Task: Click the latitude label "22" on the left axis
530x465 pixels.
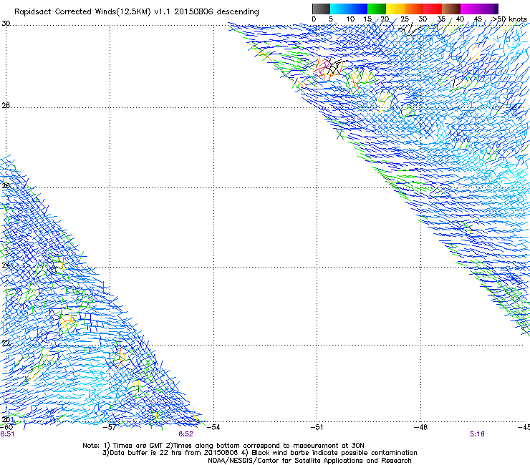Action: pos(6,343)
